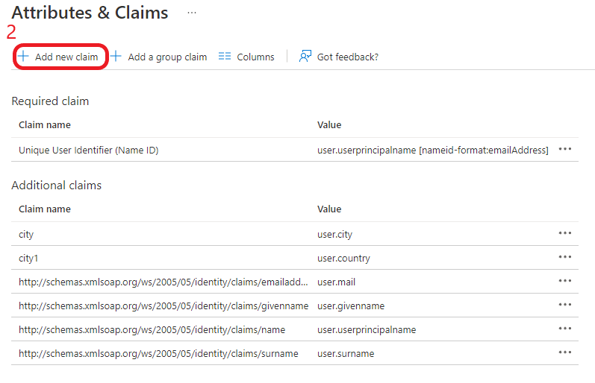Viewport: 595px width, 383px height.
Task: Open more options for the user.givenname row
Action: tap(564, 305)
